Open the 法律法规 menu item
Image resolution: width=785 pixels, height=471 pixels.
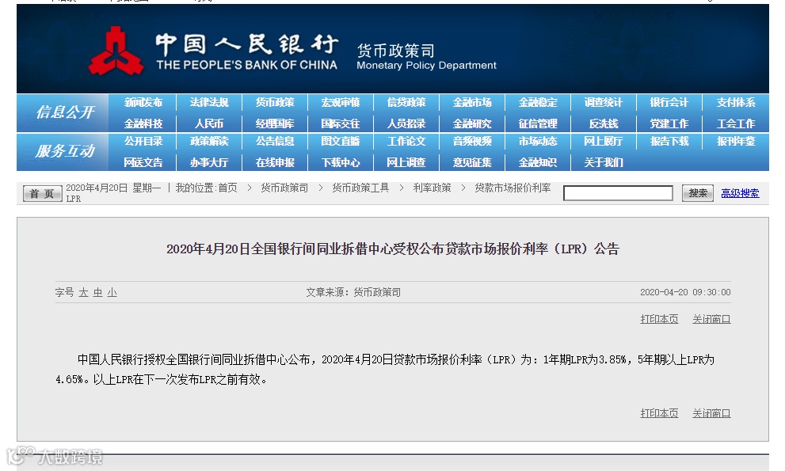[209, 103]
